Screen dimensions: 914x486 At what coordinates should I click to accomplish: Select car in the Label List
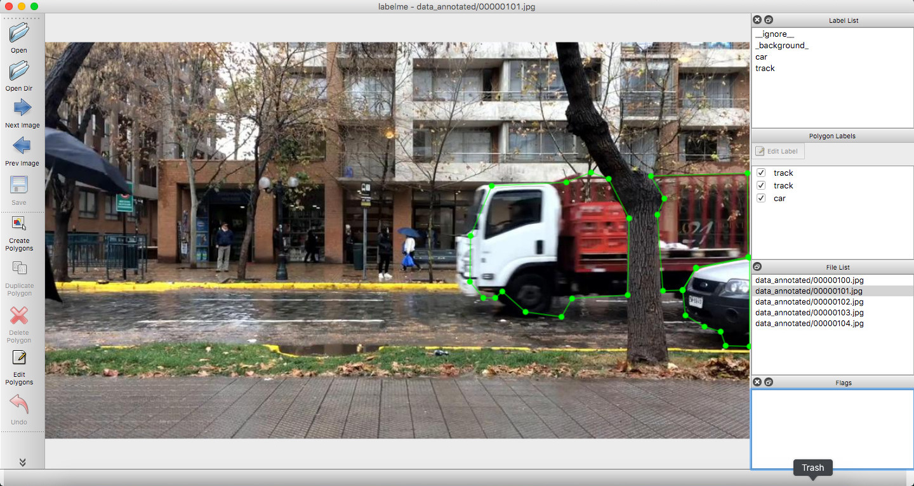pyautogui.click(x=761, y=57)
